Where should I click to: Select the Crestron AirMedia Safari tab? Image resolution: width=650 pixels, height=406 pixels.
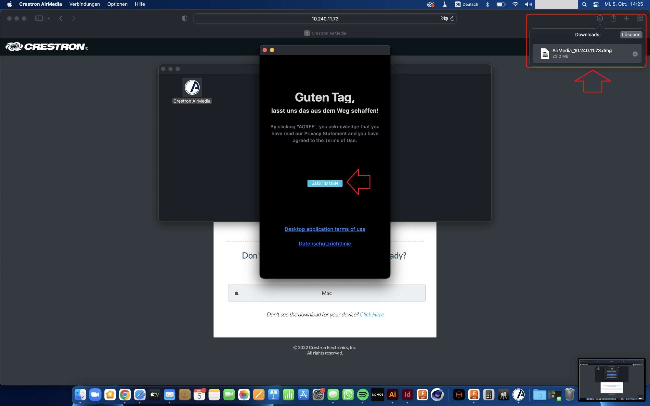point(325,33)
